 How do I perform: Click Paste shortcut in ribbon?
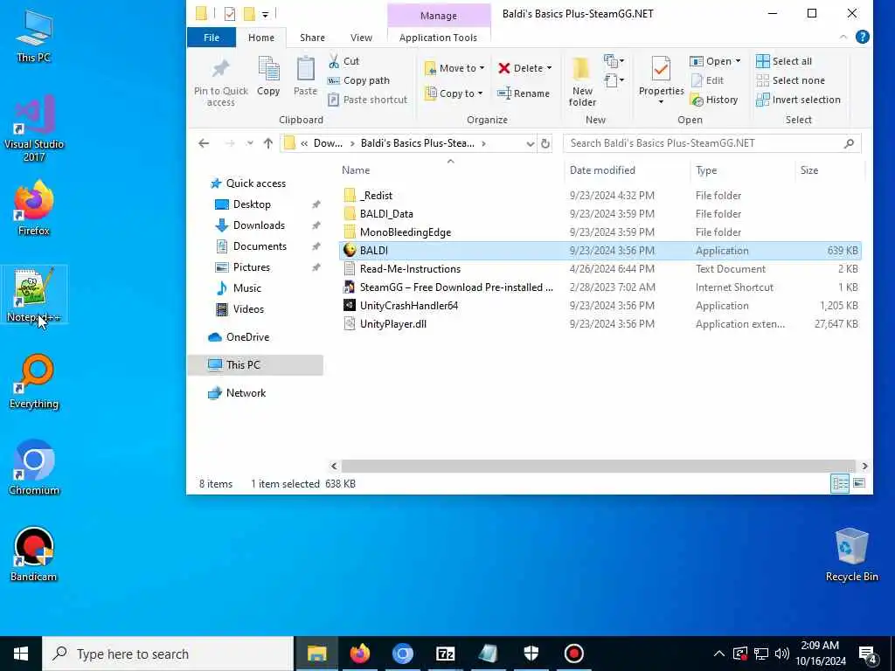pyautogui.click(x=368, y=100)
